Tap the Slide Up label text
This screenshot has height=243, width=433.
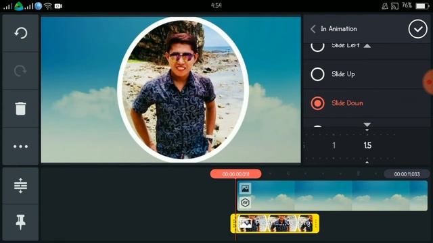[x=343, y=74]
